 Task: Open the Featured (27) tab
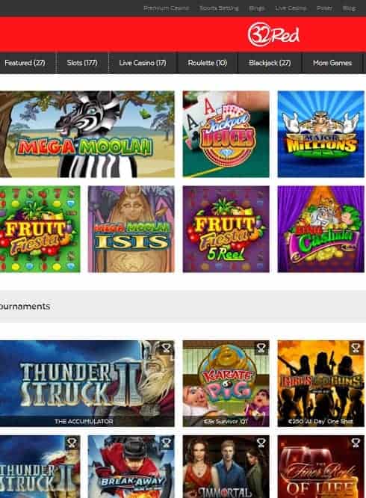coord(25,63)
